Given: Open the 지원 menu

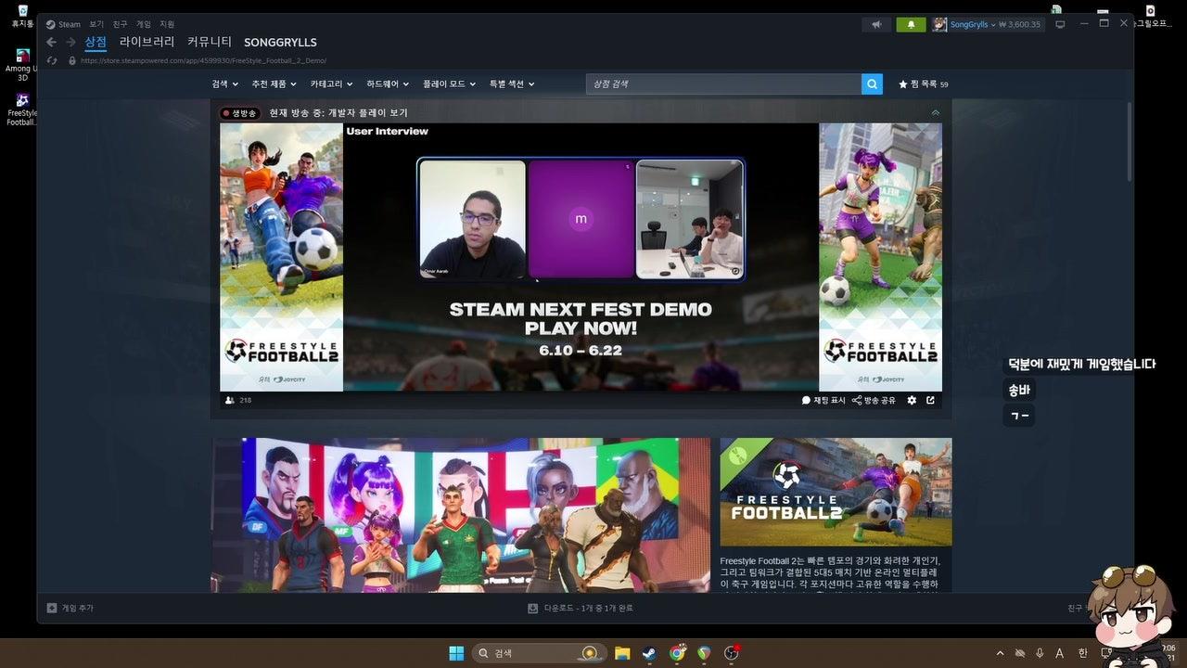Looking at the screenshot, I should click(x=167, y=24).
